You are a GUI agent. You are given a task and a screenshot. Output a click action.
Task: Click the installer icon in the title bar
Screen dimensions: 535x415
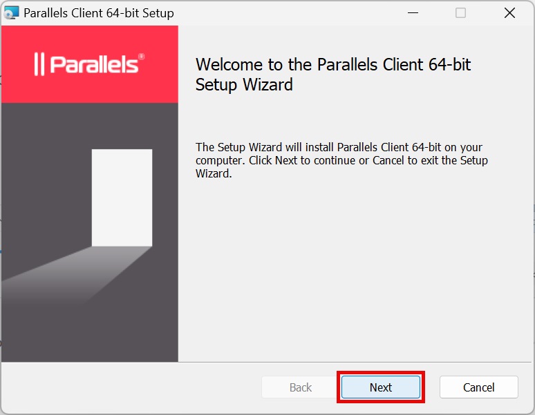pyautogui.click(x=12, y=13)
